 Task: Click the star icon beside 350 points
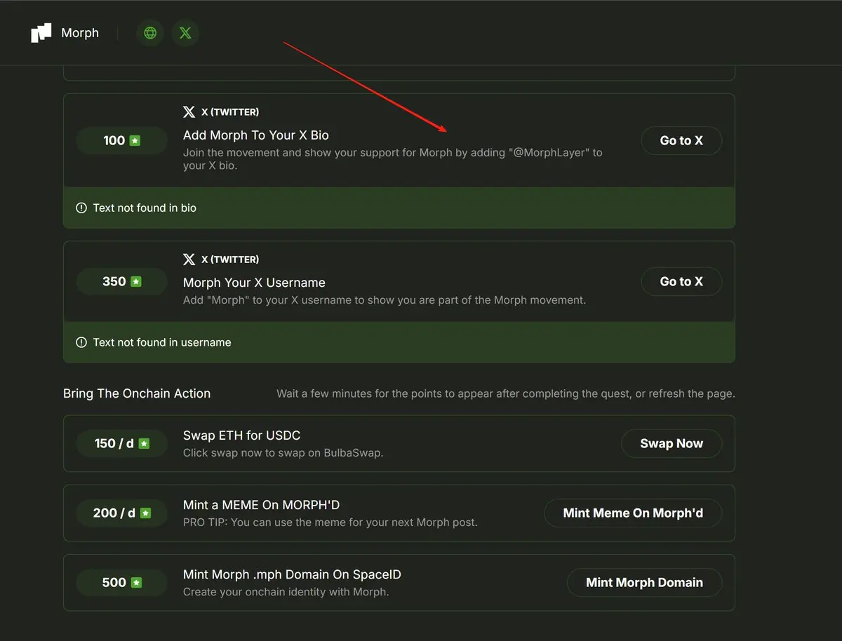point(136,281)
